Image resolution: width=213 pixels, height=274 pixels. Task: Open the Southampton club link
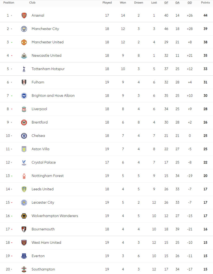43,269
